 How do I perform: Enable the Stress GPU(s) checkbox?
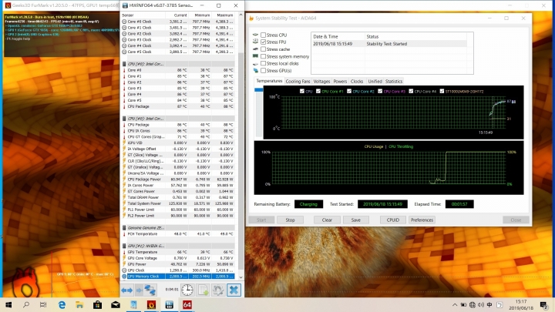pyautogui.click(x=263, y=70)
